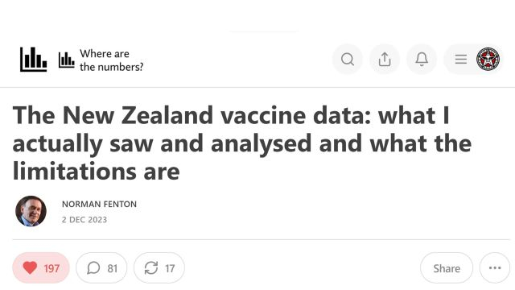The width and height of the screenshot is (515, 290).
Task: Click Norman Fenton author name
Action: 99,204
